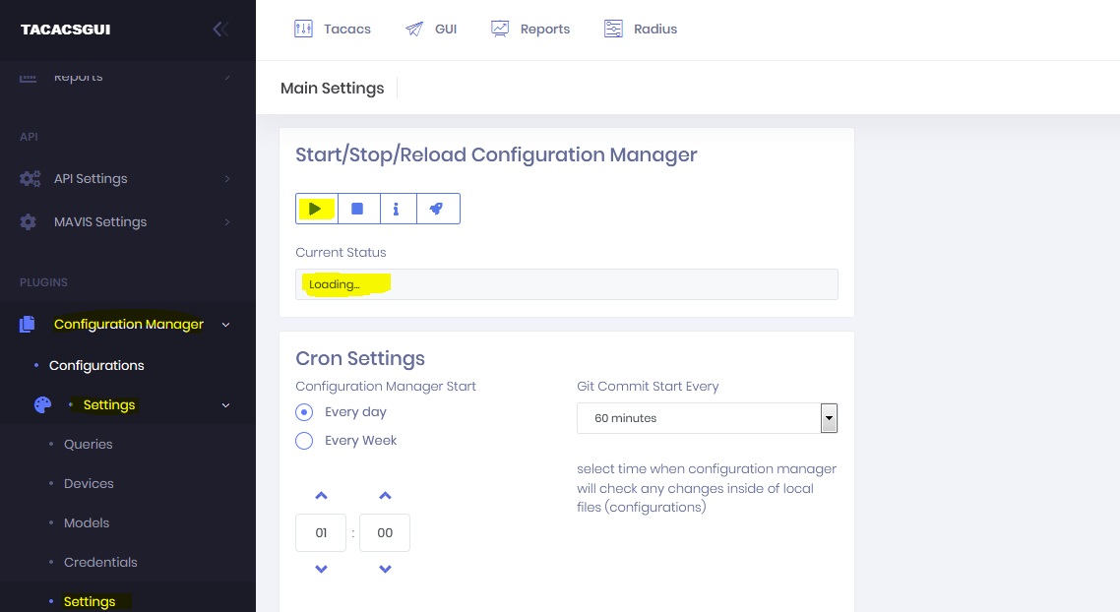The width and height of the screenshot is (1120, 612).
Task: Click the API Settings gears icon
Action: tap(30, 178)
